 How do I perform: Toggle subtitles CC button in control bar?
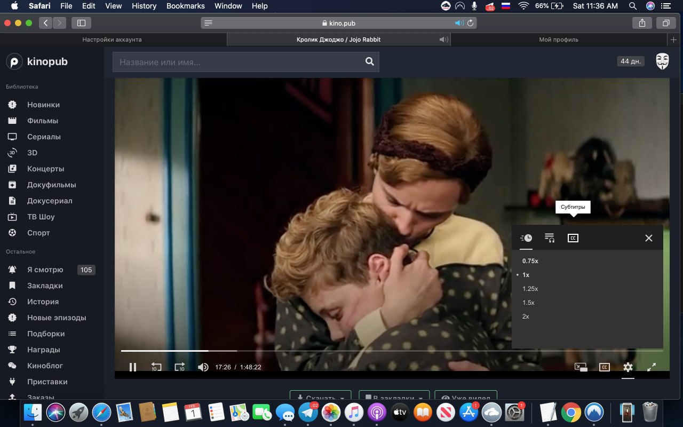coord(604,367)
